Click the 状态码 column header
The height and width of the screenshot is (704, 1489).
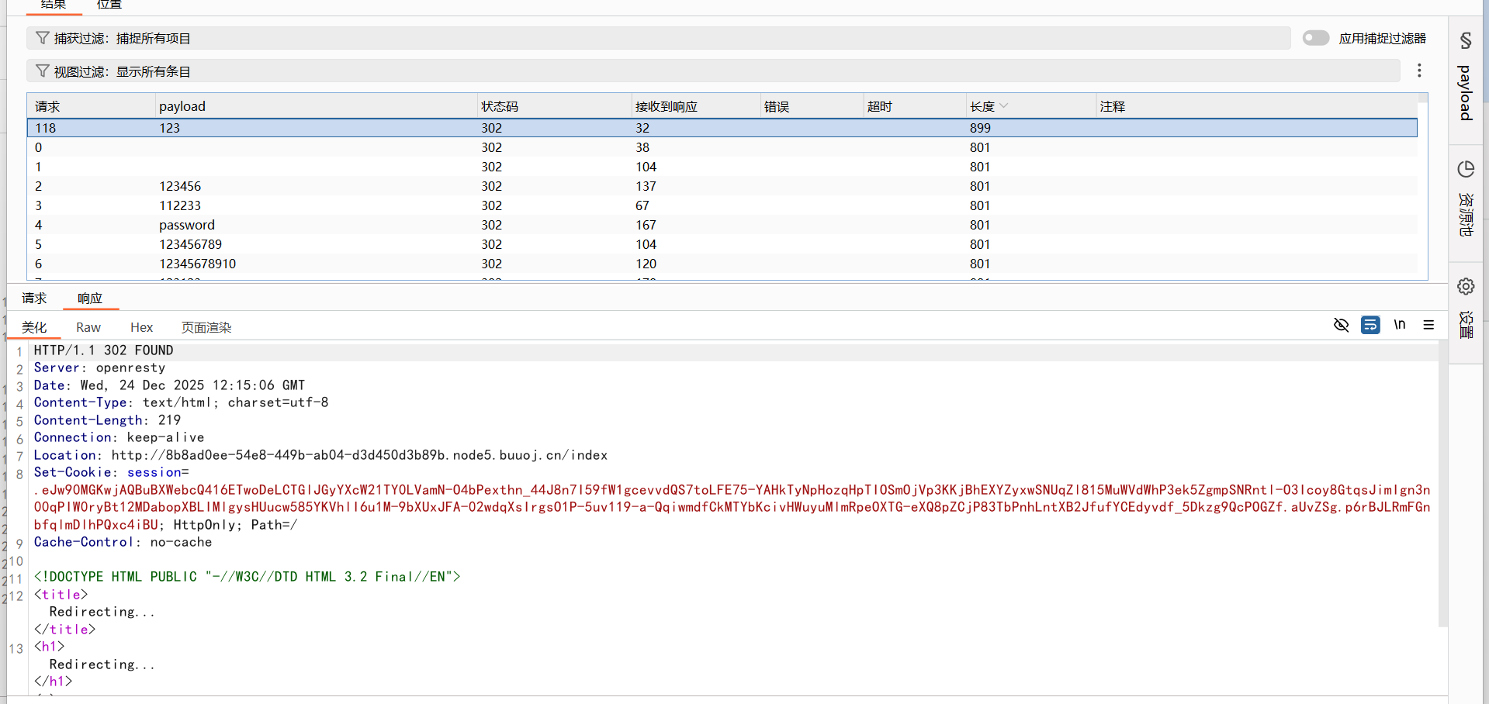click(500, 106)
